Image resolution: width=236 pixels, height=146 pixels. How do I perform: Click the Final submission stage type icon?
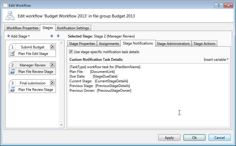click(x=12, y=90)
